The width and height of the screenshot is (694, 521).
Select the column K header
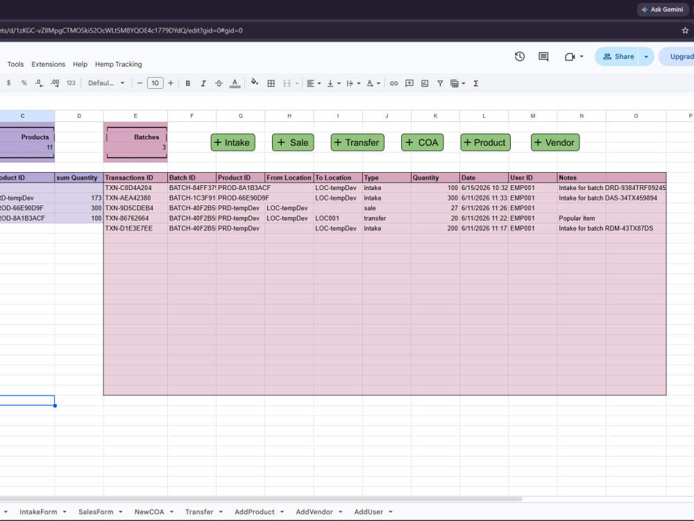(436, 116)
